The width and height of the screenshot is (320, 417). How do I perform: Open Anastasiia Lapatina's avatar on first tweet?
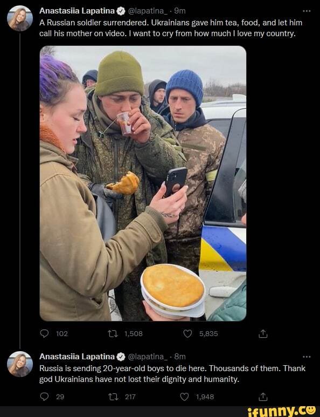coord(20,19)
